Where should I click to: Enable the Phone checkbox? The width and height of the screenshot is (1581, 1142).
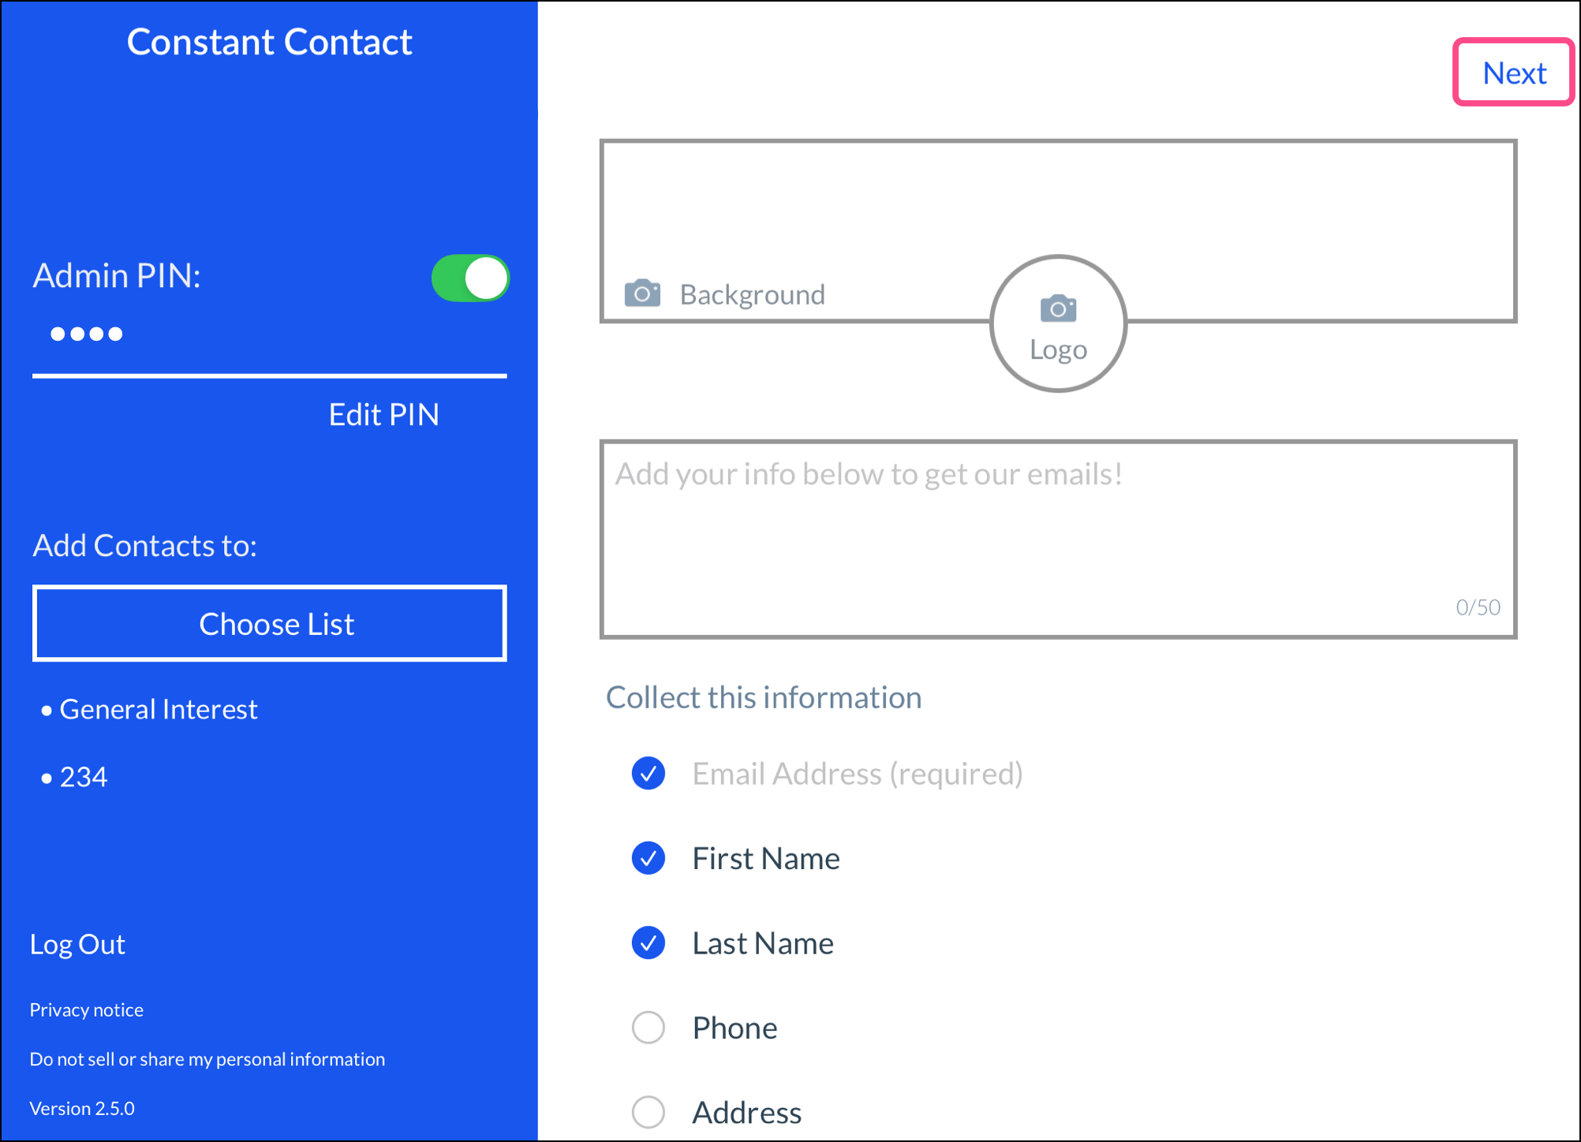click(x=648, y=1028)
